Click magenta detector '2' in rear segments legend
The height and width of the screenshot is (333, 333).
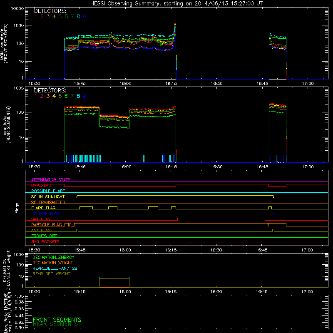pos(42,96)
